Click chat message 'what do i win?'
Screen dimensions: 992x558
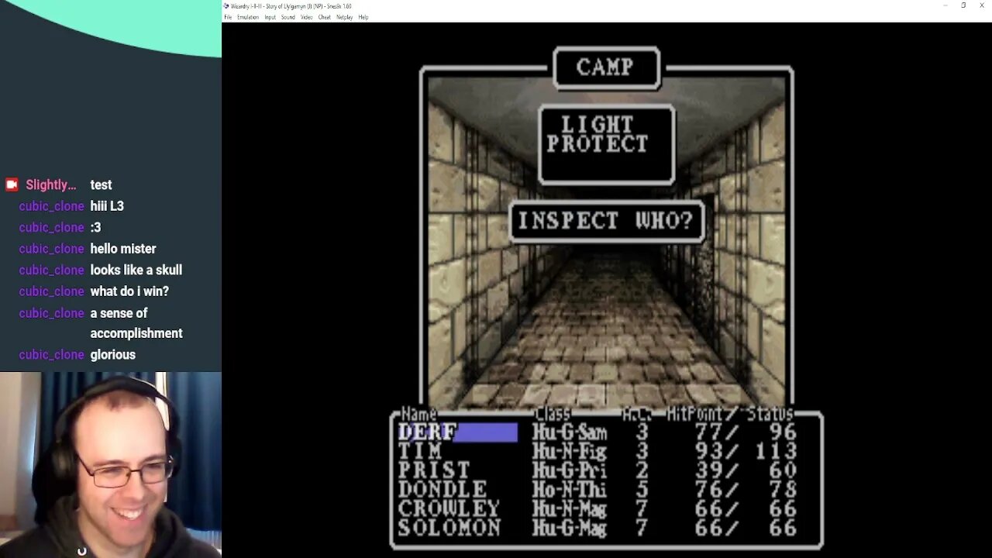(129, 291)
